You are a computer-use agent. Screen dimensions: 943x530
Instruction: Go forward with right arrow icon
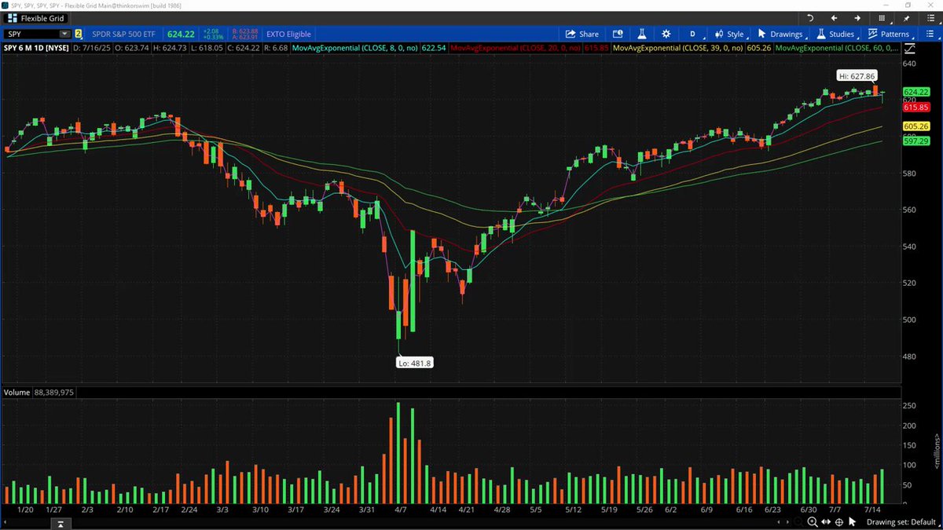pyautogui.click(x=857, y=18)
